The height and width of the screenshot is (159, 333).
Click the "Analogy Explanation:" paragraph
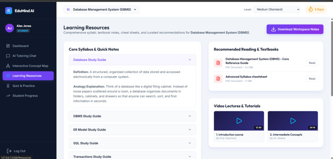pos(130,94)
